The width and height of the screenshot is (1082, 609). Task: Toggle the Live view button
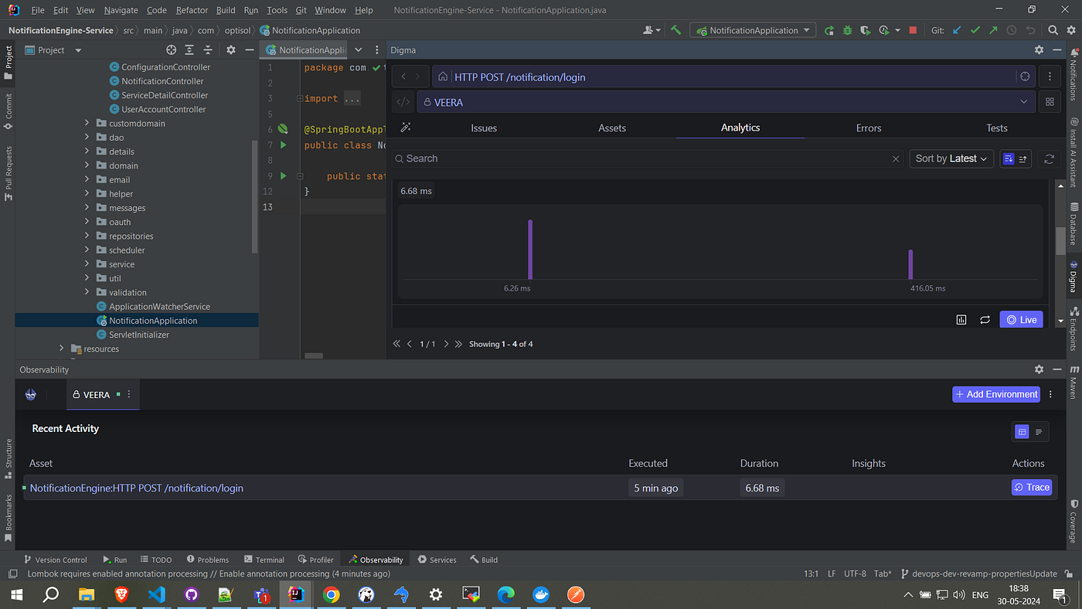pos(1021,319)
